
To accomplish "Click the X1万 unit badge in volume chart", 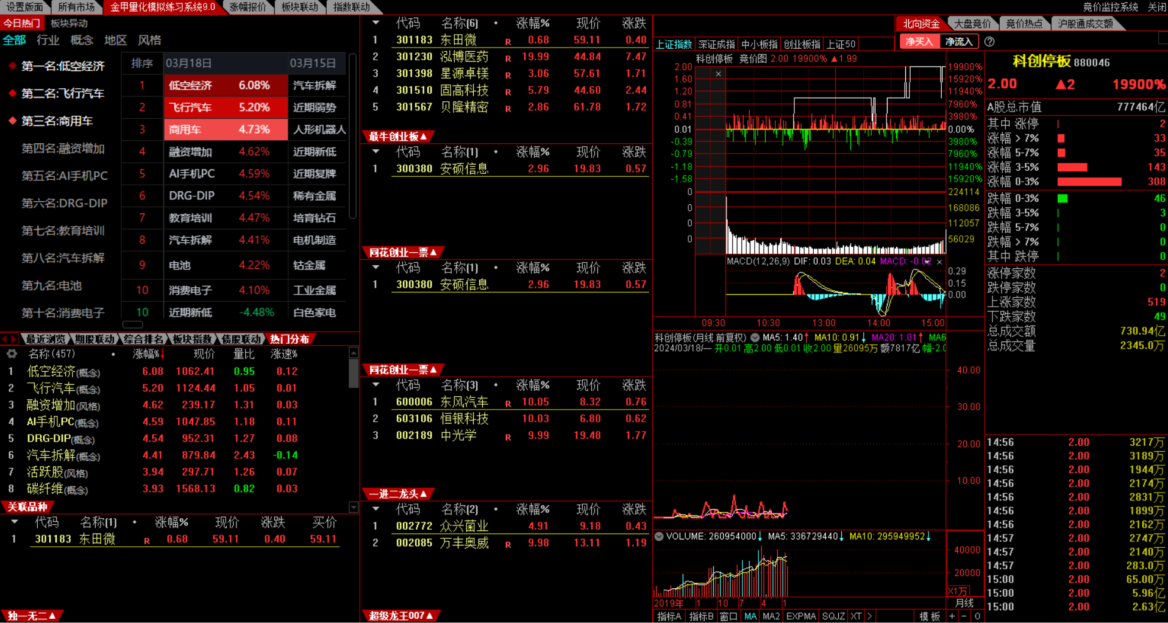I will point(957,591).
